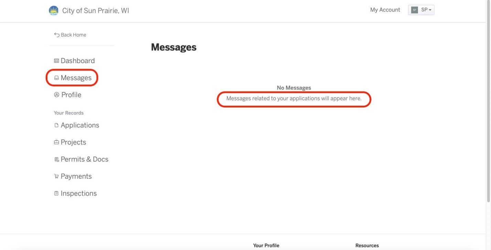
Task: Go to City of Sun Prairie, WI home
Action: pos(96,11)
